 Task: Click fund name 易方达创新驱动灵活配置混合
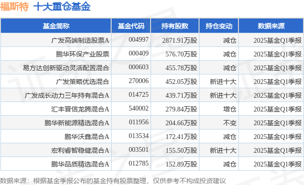(x=66, y=68)
